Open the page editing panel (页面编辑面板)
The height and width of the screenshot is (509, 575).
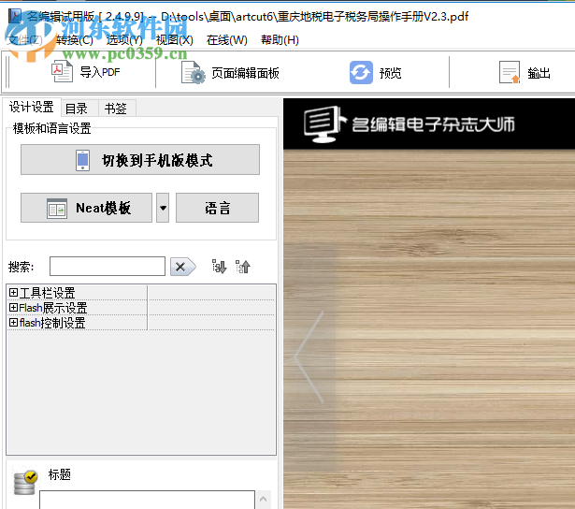click(x=230, y=73)
